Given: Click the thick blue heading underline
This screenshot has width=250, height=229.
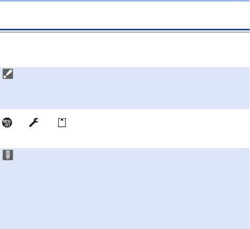Looking at the screenshot, I should click(125, 30).
